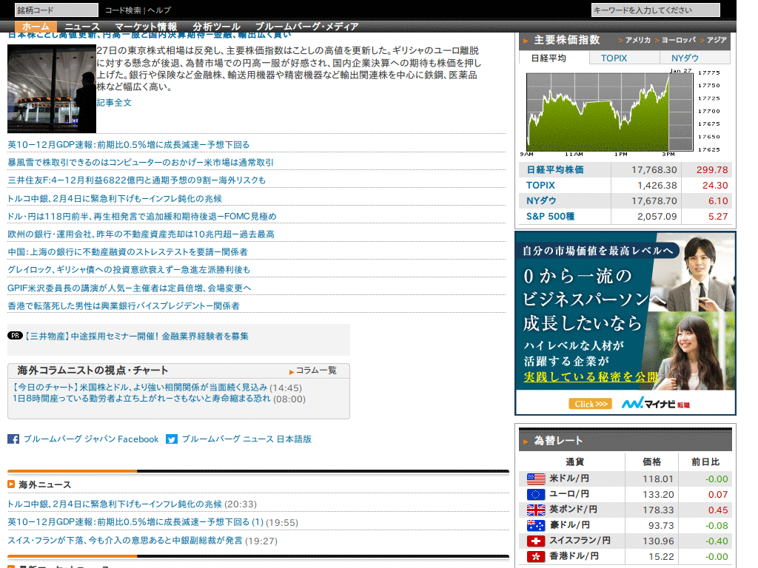The height and width of the screenshot is (568, 758).
Task: Open the スイスフラン/円 currency pair
Action: tap(580, 541)
